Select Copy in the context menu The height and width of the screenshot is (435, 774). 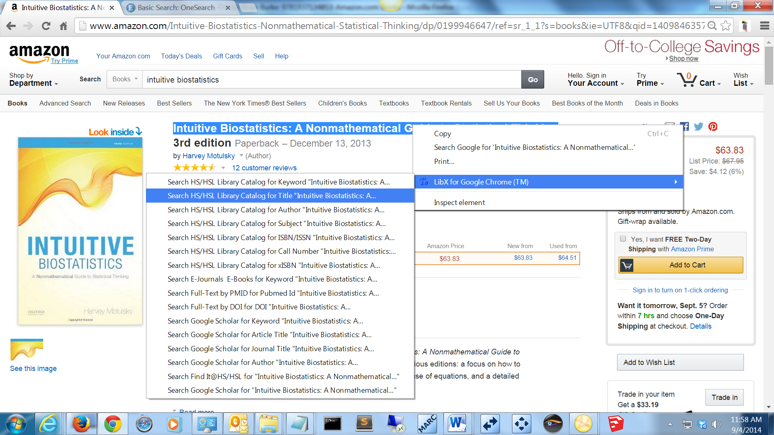pos(549,133)
